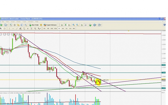This screenshot has height=105, width=168.
Task: Switch to M5 timeframe
Action: pos(48,28)
